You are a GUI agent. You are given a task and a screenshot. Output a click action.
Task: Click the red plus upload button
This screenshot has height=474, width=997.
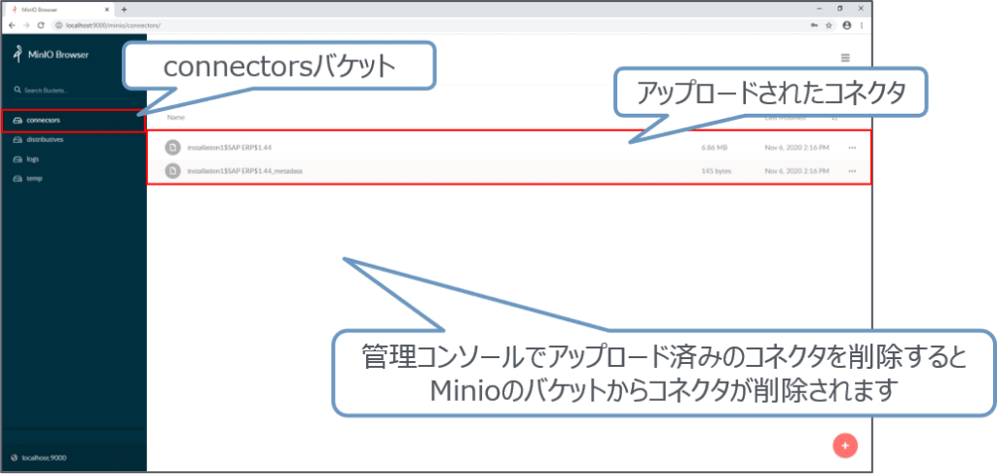(x=845, y=445)
